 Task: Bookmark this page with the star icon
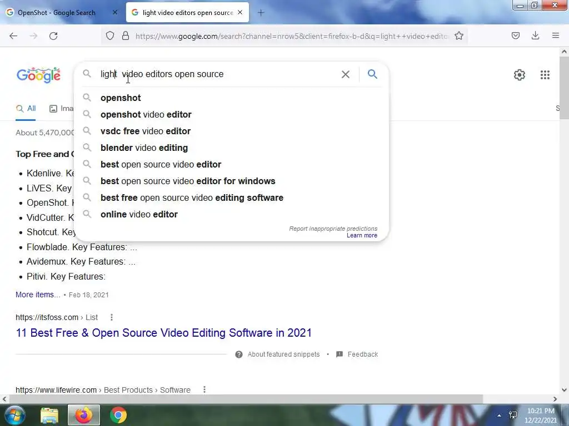459,35
